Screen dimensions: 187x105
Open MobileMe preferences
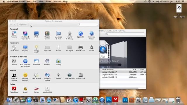(36, 62)
